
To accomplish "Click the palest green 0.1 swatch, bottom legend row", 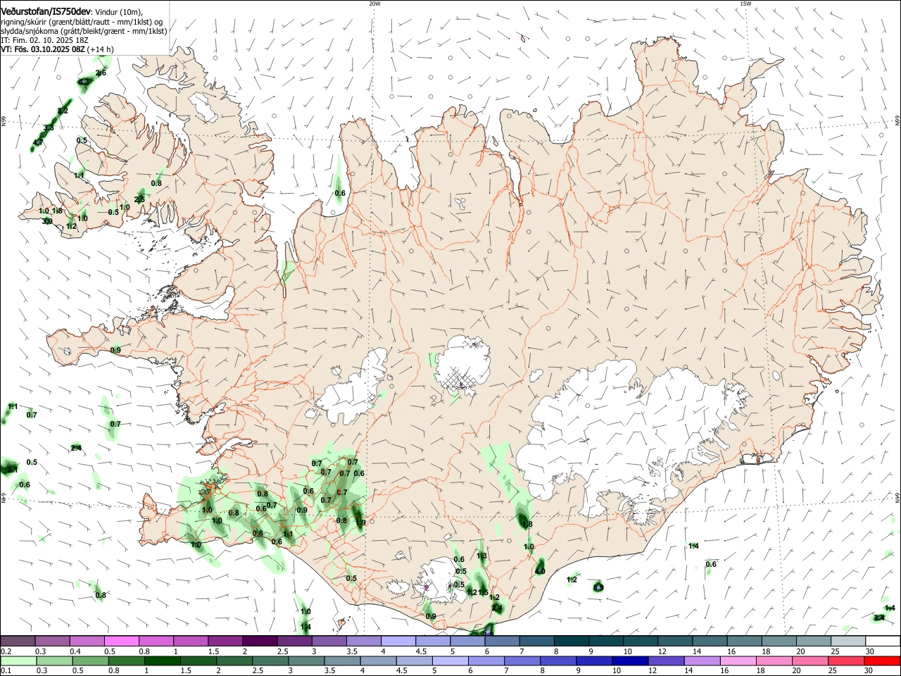I will coord(18,661).
